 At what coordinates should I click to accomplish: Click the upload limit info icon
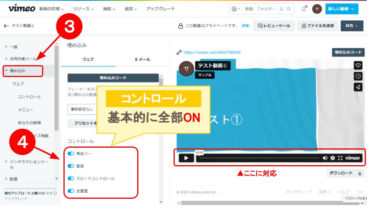coord(55,193)
